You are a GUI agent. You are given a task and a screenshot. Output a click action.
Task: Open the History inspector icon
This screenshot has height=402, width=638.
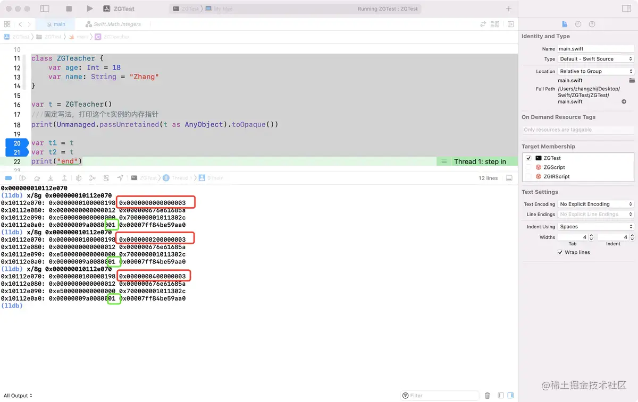[x=578, y=24]
